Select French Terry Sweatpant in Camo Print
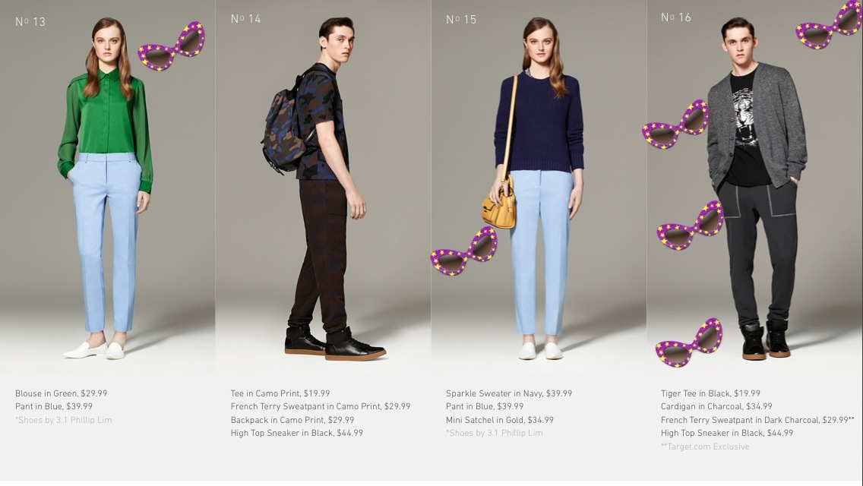863x486 pixels. coord(321,407)
